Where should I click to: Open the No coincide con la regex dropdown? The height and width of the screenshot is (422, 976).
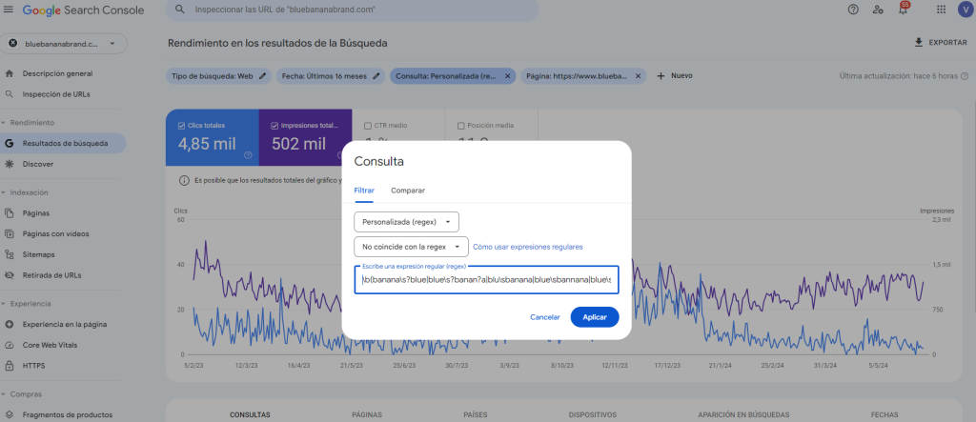(411, 247)
